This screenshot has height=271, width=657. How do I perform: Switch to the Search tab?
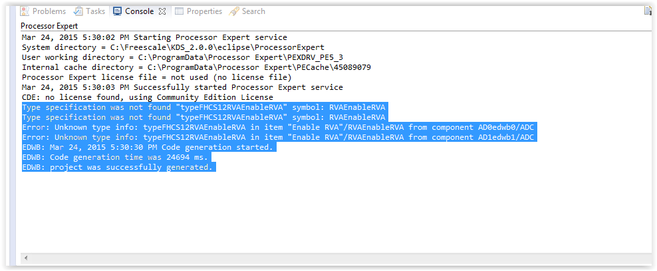coord(253,11)
